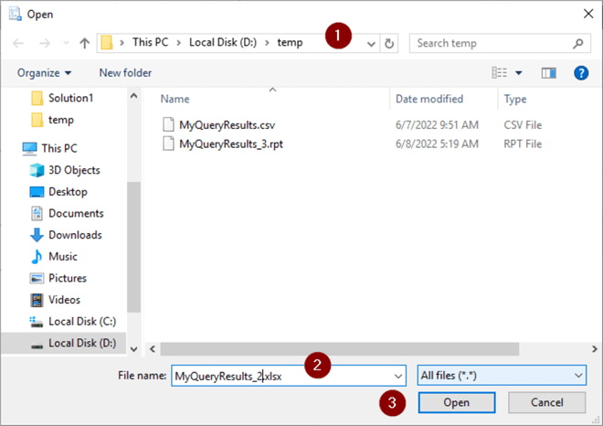Go up one folder level
This screenshot has width=603, height=426.
click(x=84, y=43)
